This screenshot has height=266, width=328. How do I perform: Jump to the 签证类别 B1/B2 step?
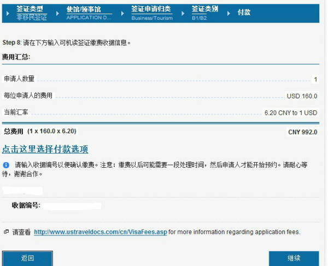click(x=204, y=13)
